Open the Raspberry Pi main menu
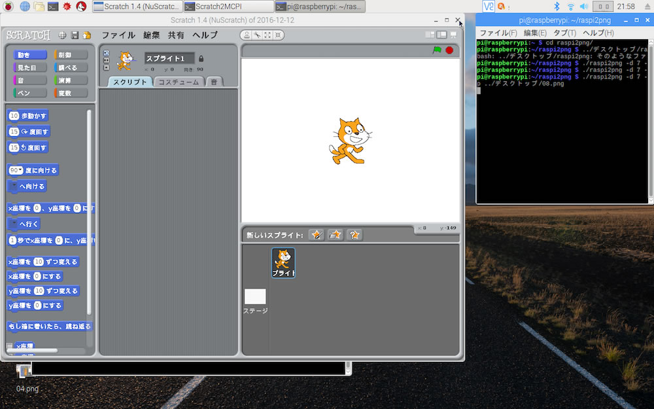 tap(8, 7)
